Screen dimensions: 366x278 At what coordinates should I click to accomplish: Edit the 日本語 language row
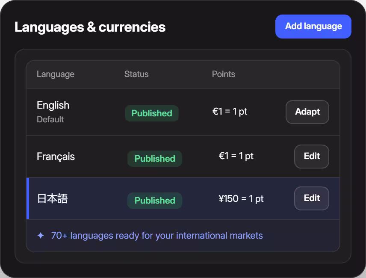(x=312, y=198)
